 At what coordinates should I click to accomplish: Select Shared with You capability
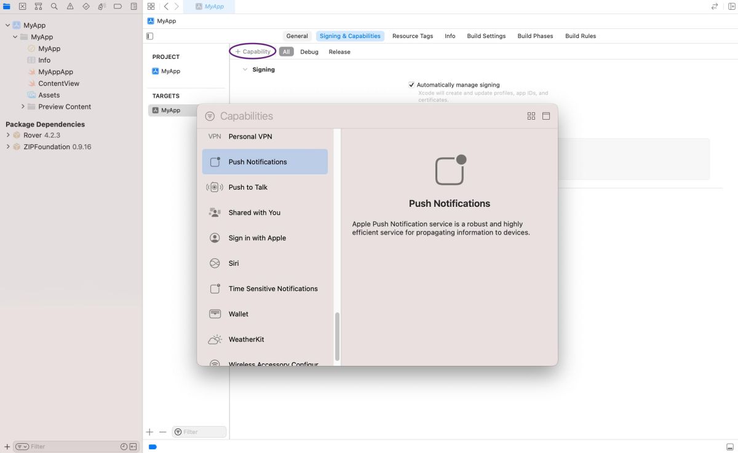tap(265, 212)
